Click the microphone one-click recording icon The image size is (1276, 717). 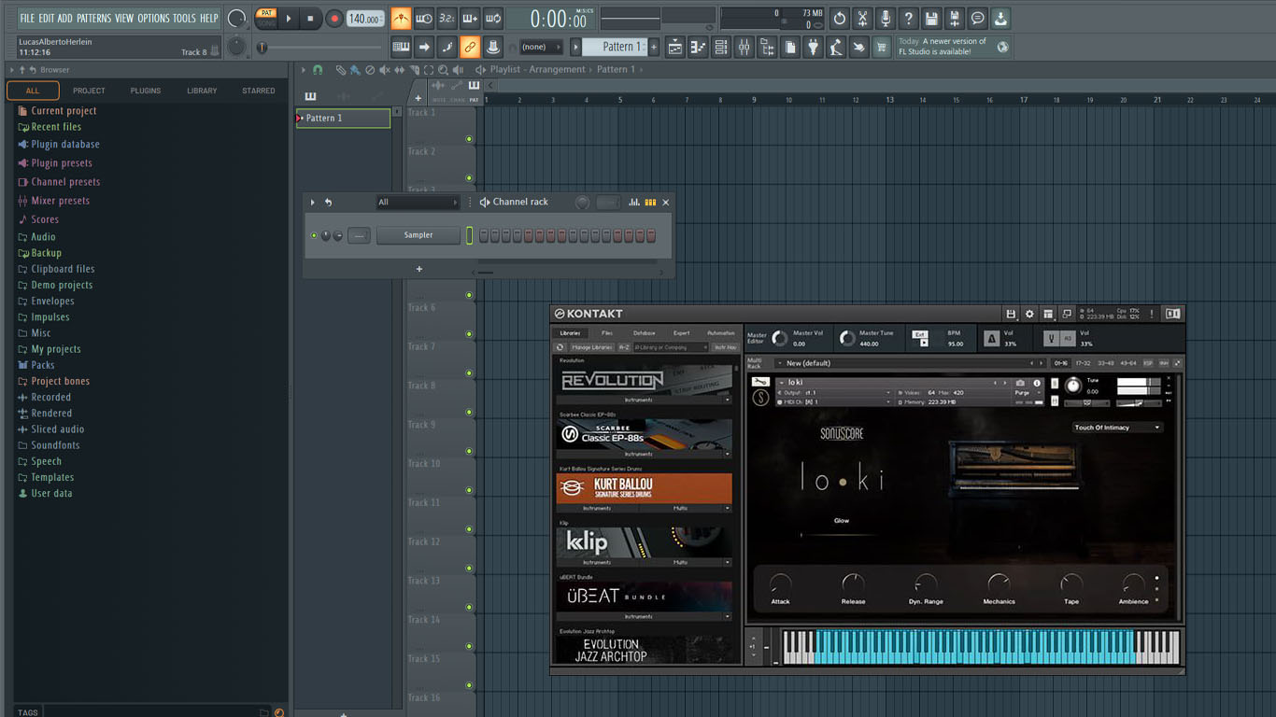(886, 18)
